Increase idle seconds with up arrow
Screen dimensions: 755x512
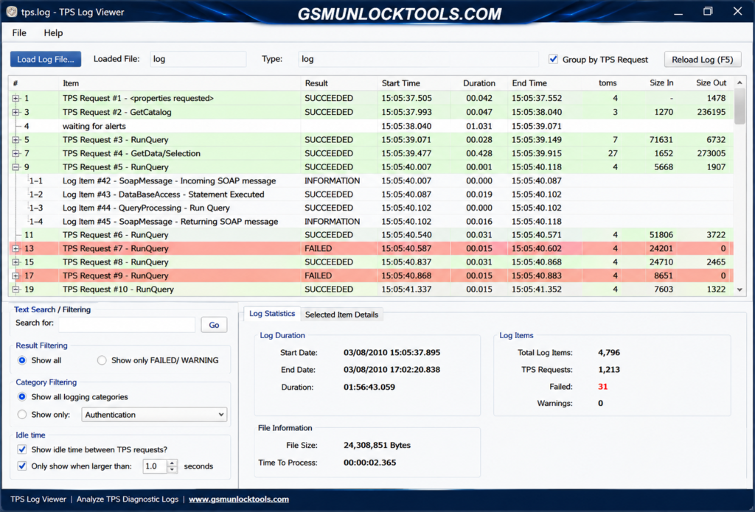[x=173, y=463]
